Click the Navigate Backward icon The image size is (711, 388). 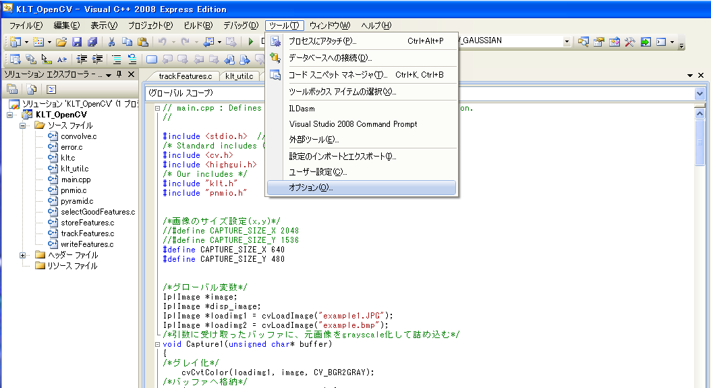tap(209, 42)
